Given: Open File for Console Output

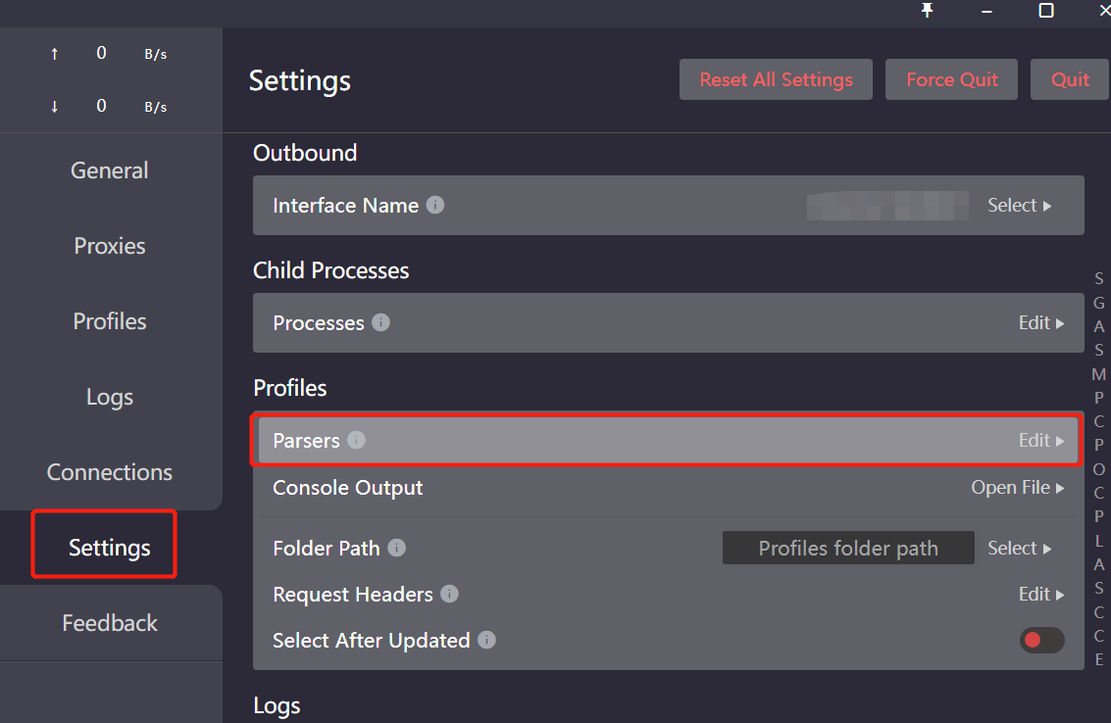Looking at the screenshot, I should point(1017,487).
